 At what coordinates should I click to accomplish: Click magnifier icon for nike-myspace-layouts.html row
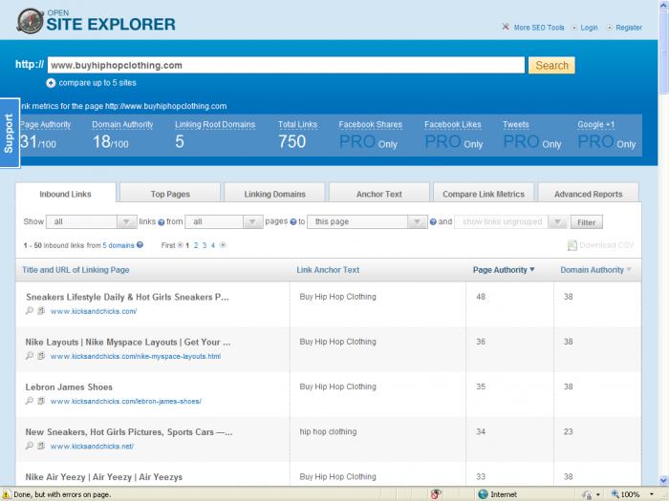coord(30,355)
